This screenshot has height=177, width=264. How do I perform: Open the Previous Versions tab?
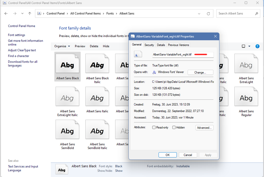click(x=178, y=45)
